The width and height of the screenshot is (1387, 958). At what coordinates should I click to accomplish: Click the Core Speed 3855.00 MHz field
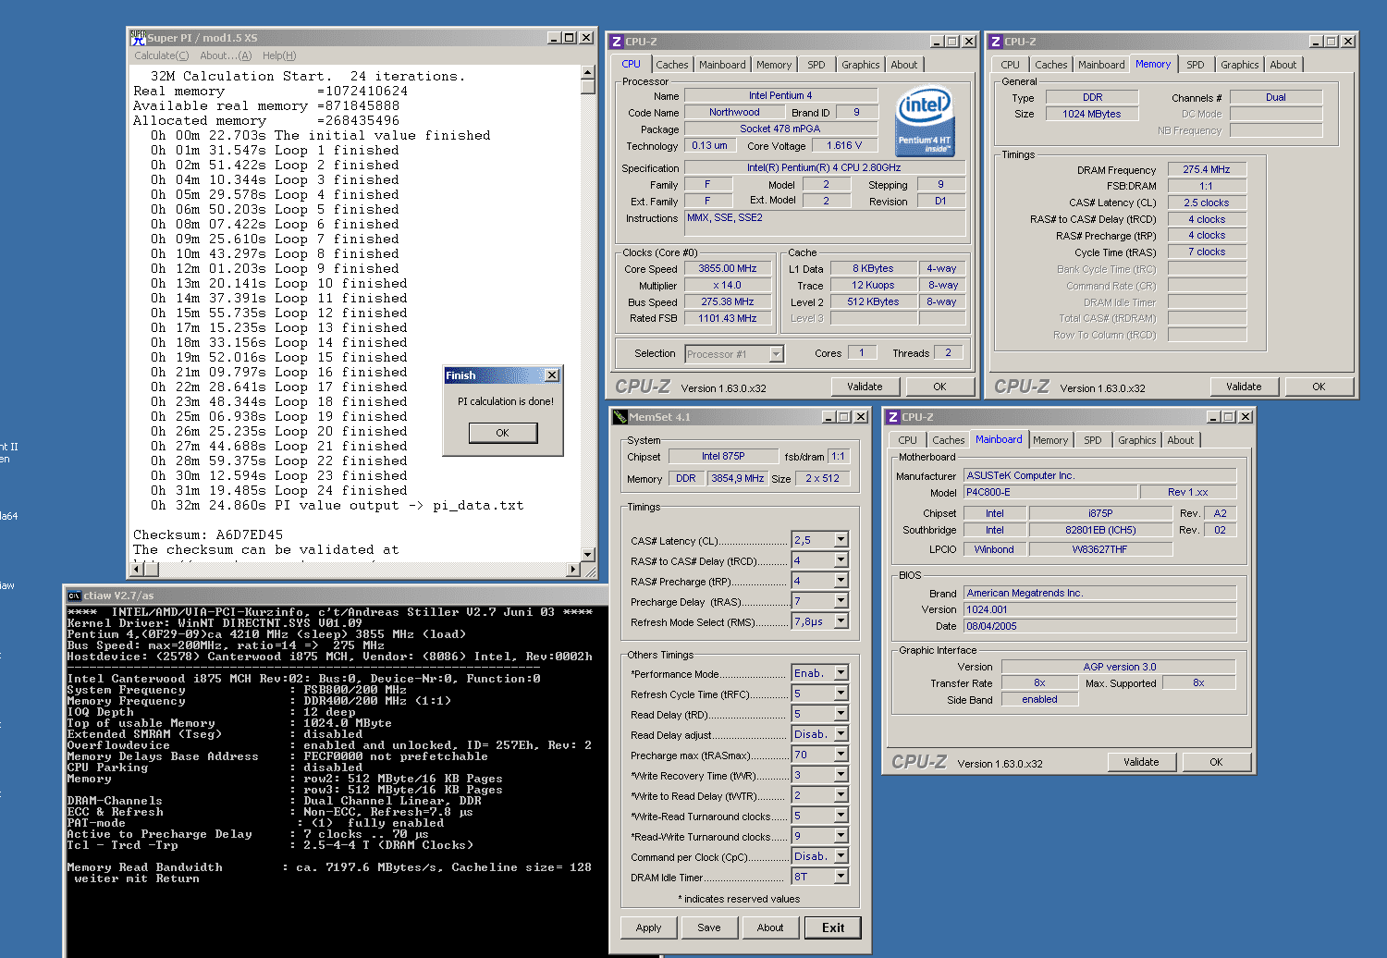click(728, 269)
